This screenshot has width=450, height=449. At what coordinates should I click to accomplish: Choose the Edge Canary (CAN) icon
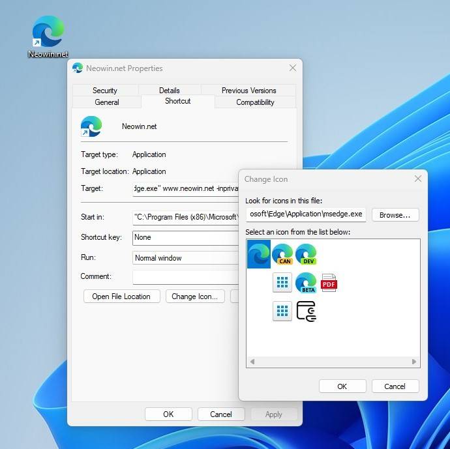282,254
